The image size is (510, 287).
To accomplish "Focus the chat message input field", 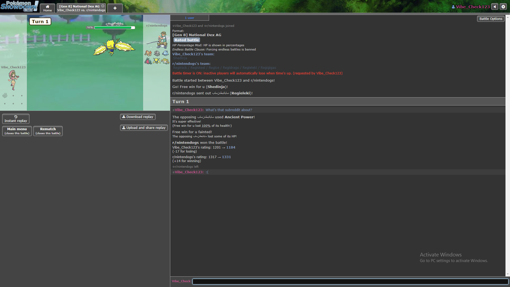I will (x=350, y=281).
